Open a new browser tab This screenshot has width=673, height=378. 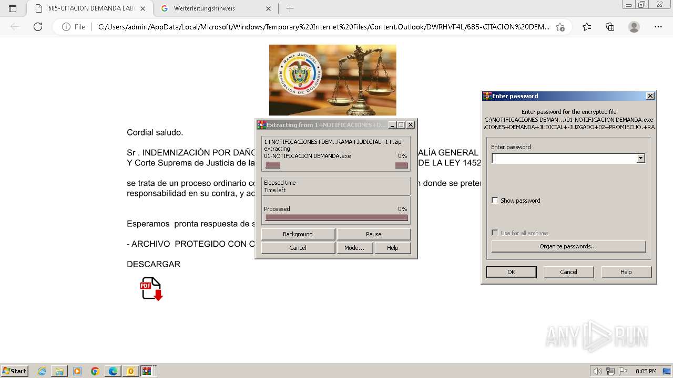click(x=290, y=8)
